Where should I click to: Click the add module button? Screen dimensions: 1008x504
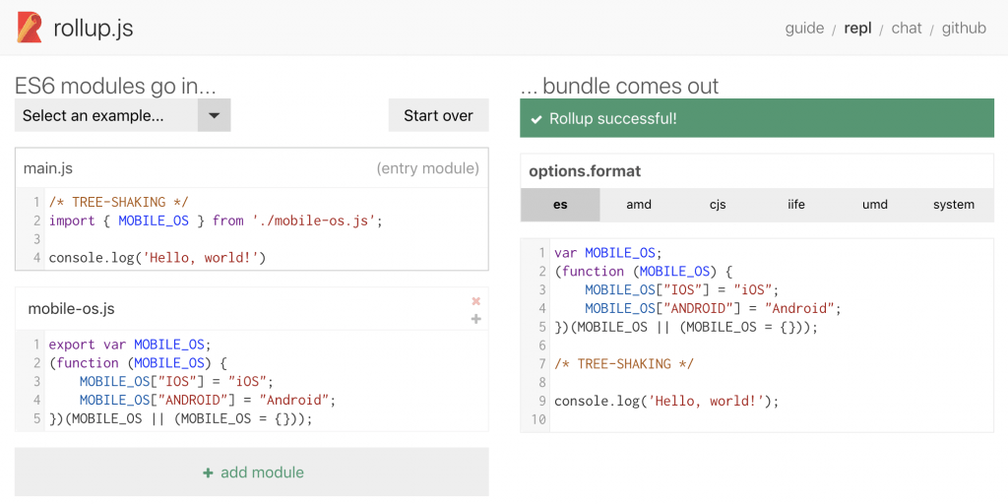tap(251, 472)
